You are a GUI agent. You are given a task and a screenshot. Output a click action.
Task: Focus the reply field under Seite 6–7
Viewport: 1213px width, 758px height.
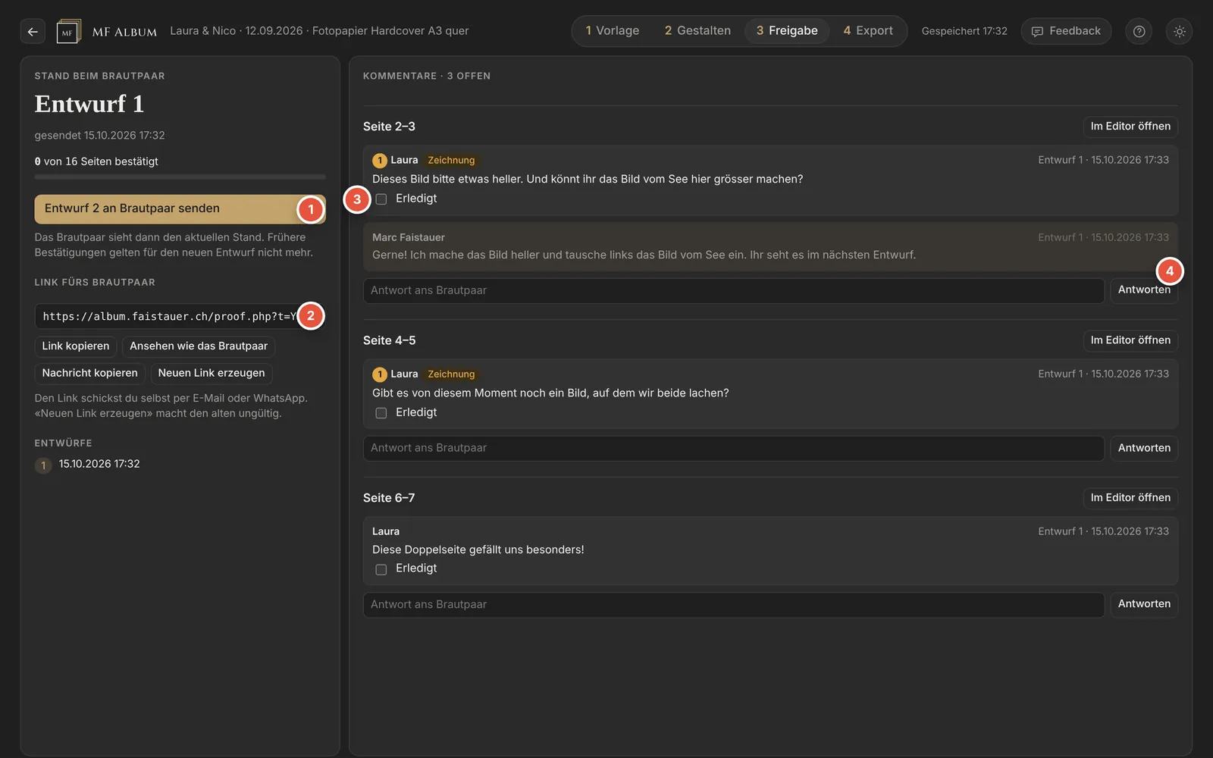click(733, 605)
